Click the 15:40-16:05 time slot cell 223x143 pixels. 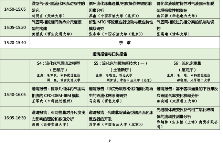point(15,94)
